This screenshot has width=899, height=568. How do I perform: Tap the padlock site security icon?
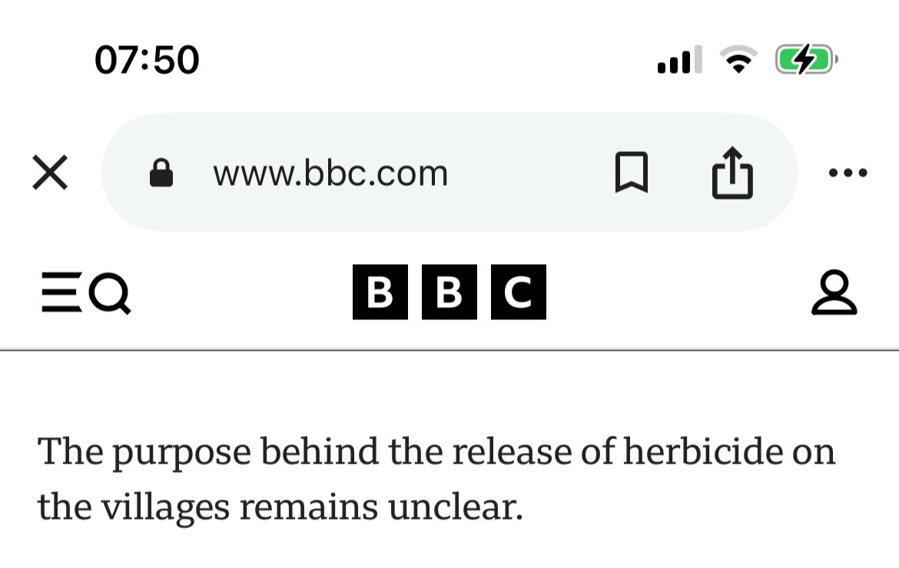(161, 173)
